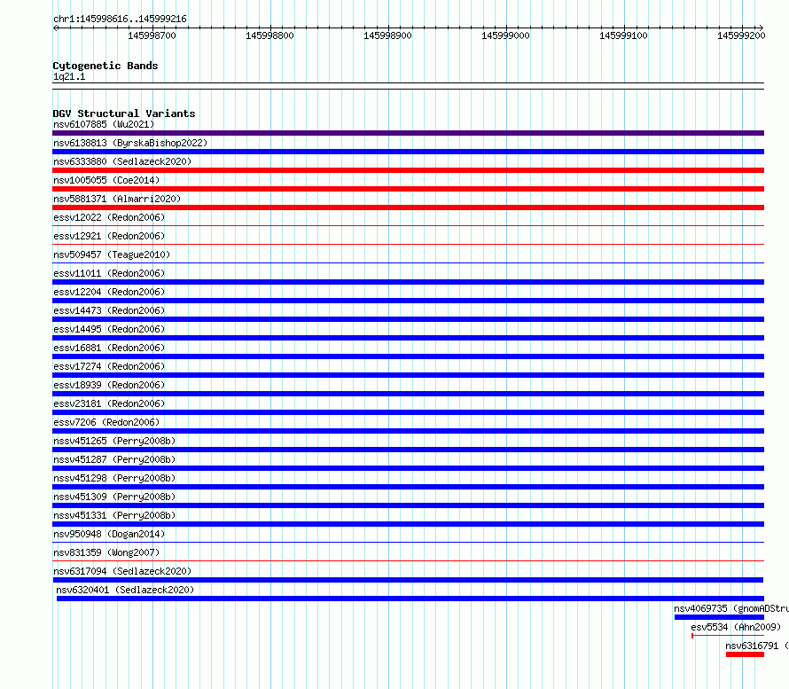Image resolution: width=789 pixels, height=689 pixels.
Task: Select essv18939 (Redon2006) label
Action: tap(109, 385)
